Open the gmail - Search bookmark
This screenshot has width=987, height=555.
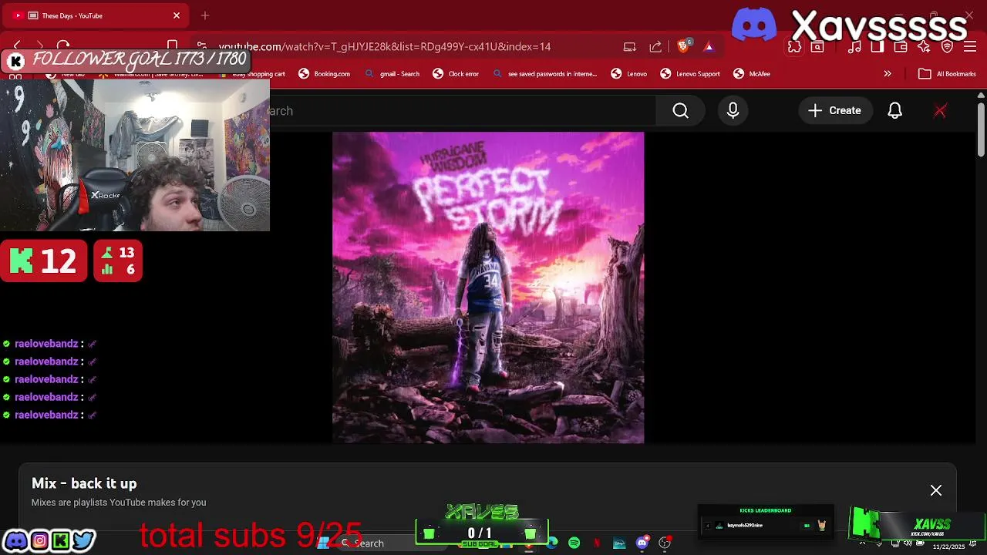point(392,74)
